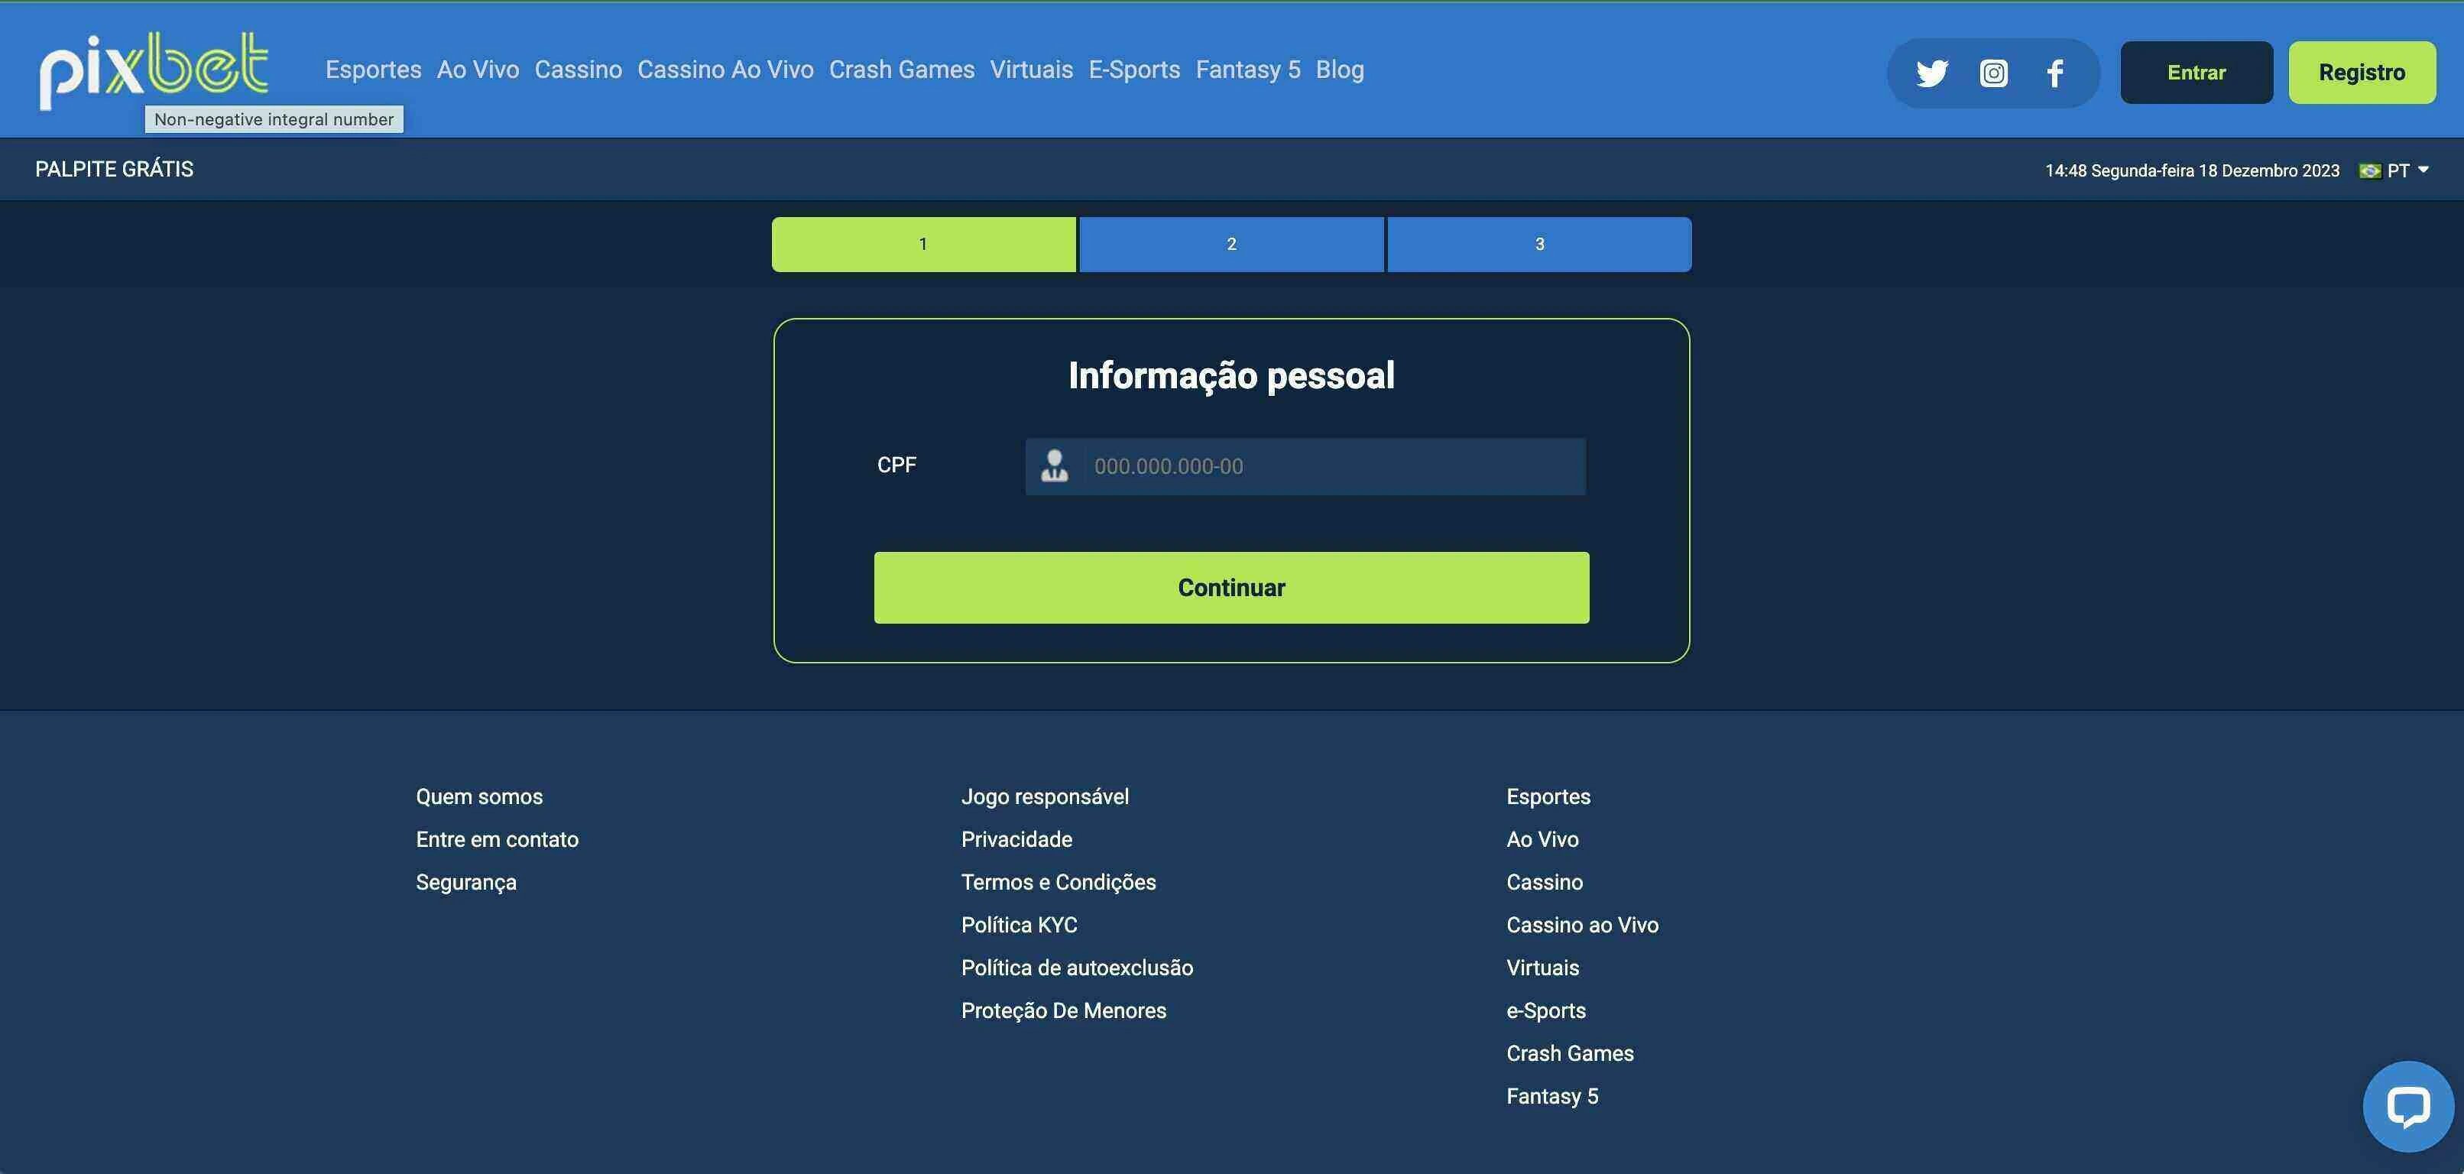Click the Brazilian flag language icon
This screenshot has width=2464, height=1174.
click(2370, 170)
